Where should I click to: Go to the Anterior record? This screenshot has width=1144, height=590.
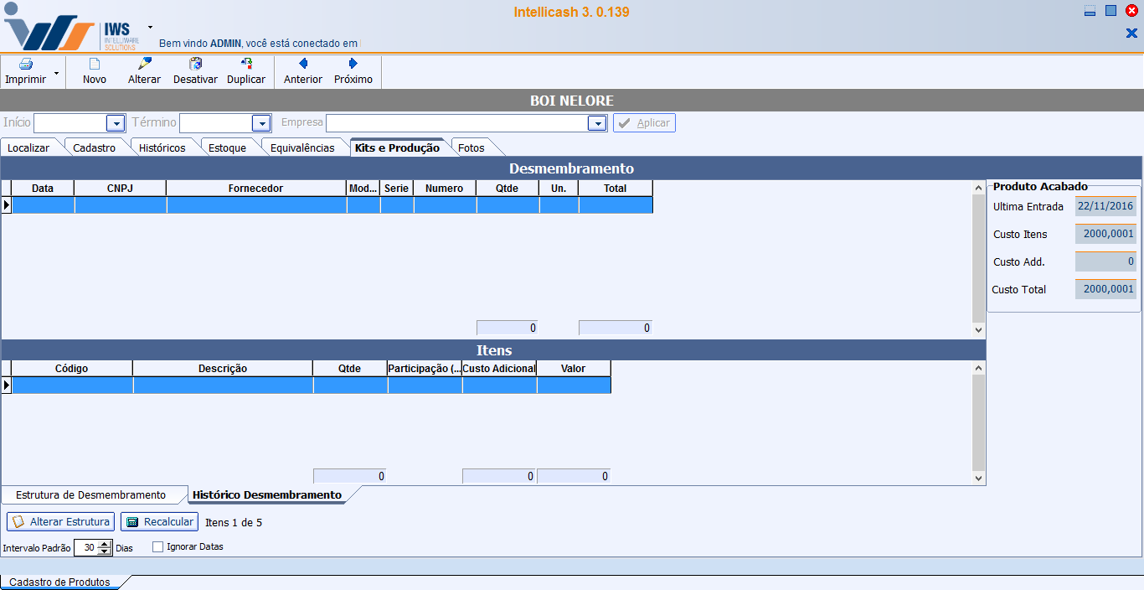(x=303, y=65)
